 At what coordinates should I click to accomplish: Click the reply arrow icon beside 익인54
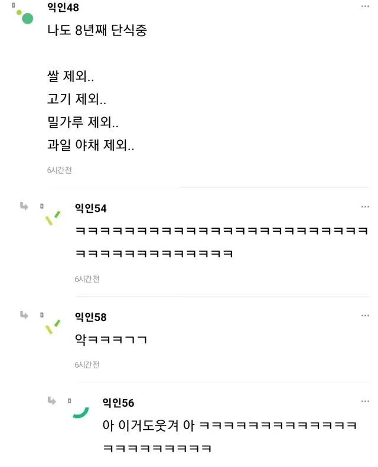click(24, 206)
